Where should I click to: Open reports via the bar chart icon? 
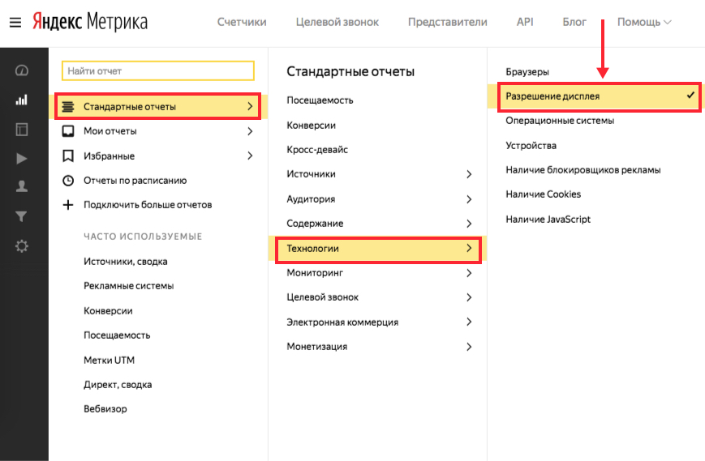[x=22, y=100]
